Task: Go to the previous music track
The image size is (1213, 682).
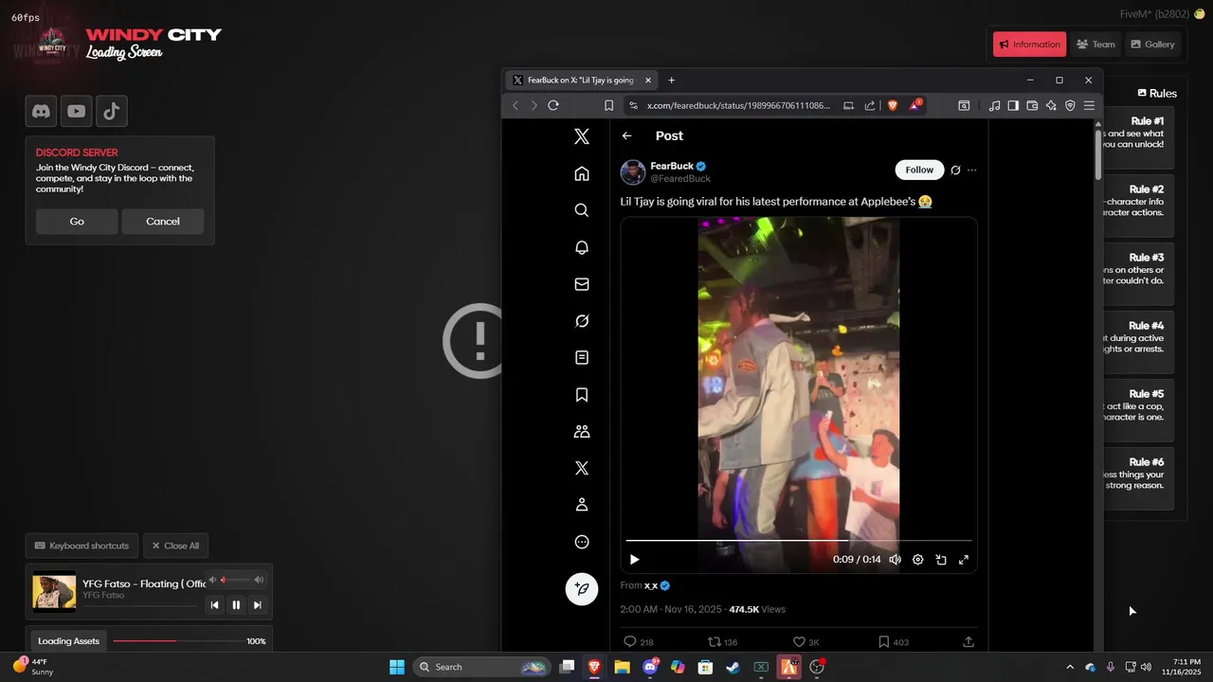Action: point(215,604)
